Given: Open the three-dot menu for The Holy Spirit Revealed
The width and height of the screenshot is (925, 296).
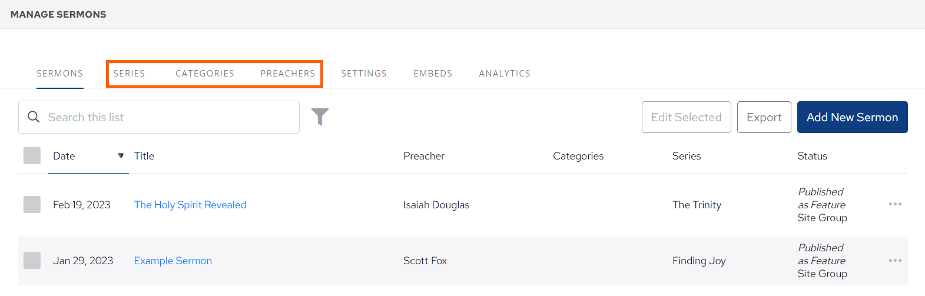Looking at the screenshot, I should coord(895,204).
